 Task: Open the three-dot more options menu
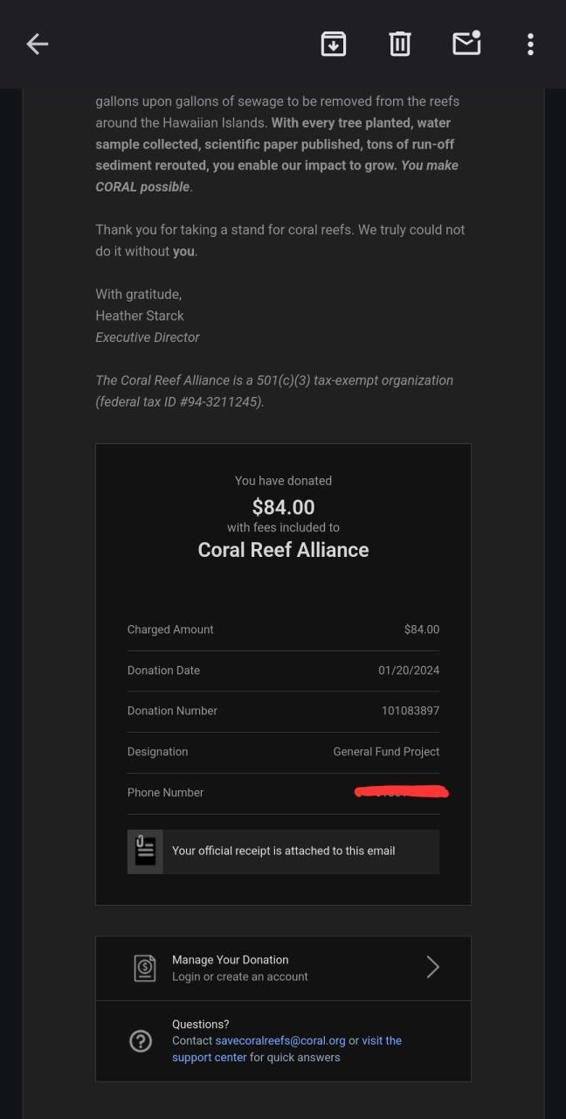530,44
